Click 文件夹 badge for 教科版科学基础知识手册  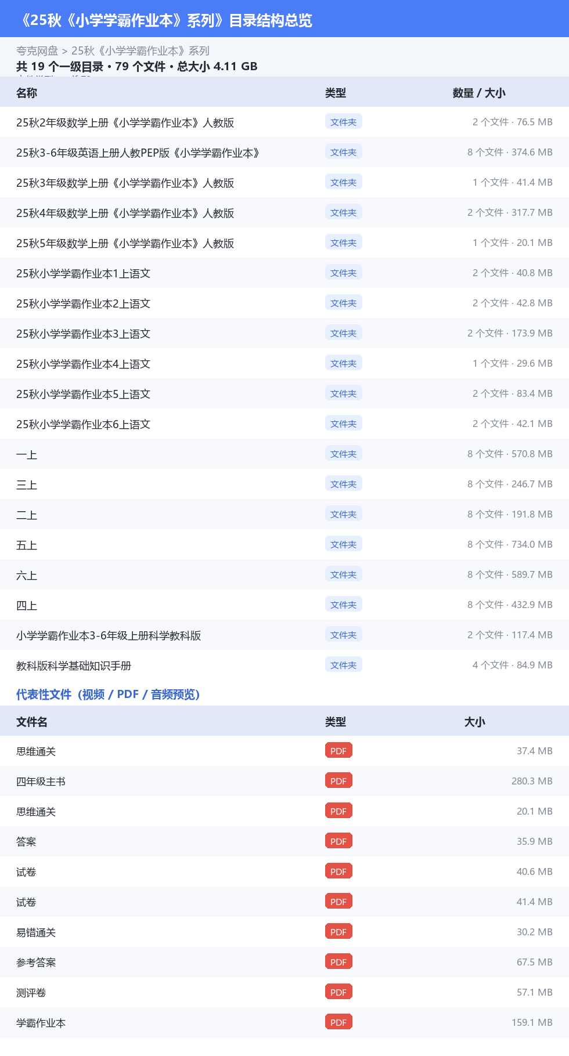pyautogui.click(x=344, y=665)
